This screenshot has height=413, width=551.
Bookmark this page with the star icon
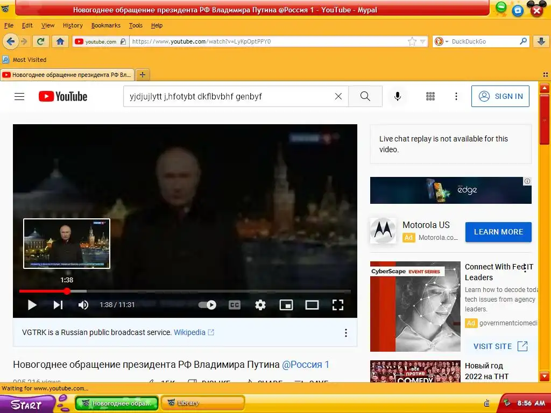coord(412,42)
